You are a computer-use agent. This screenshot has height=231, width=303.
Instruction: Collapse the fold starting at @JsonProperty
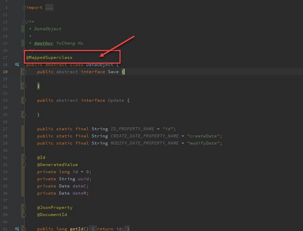tap(24, 208)
